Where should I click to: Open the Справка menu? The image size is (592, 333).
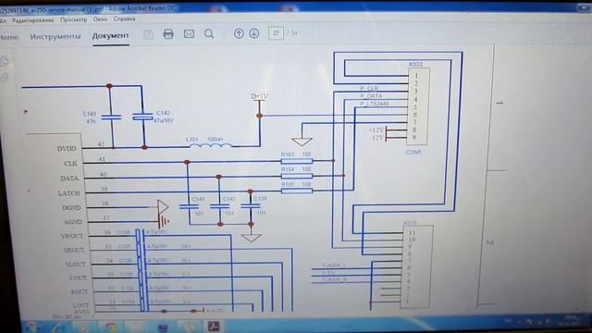[124, 18]
